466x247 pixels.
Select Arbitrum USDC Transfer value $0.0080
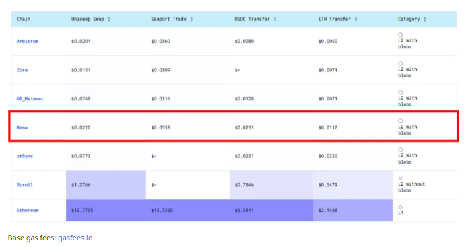244,41
